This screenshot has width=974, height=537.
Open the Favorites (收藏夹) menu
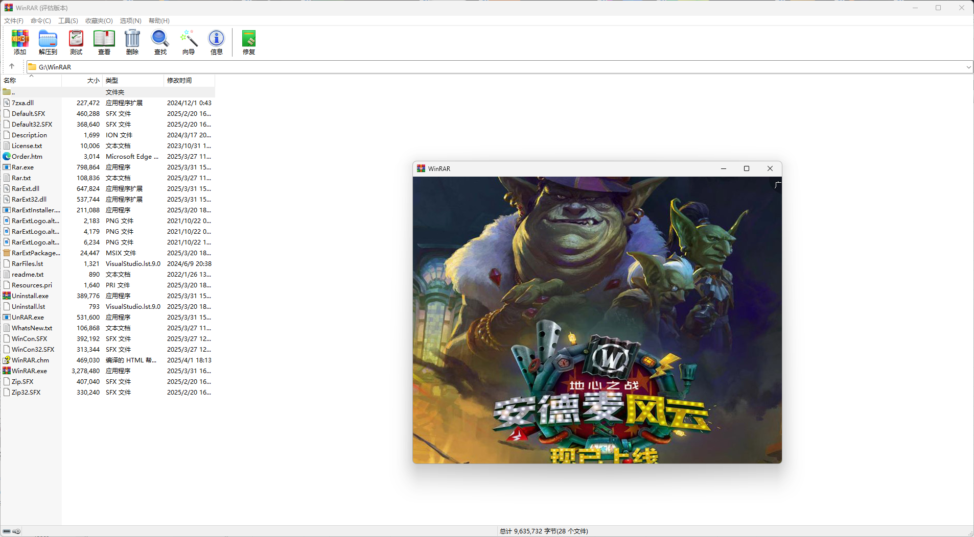[x=99, y=21]
